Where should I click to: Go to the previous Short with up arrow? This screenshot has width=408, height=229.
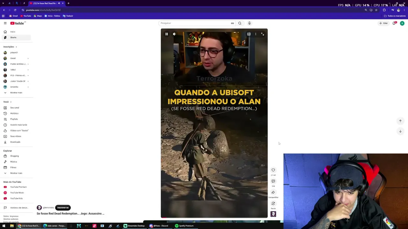400,121
